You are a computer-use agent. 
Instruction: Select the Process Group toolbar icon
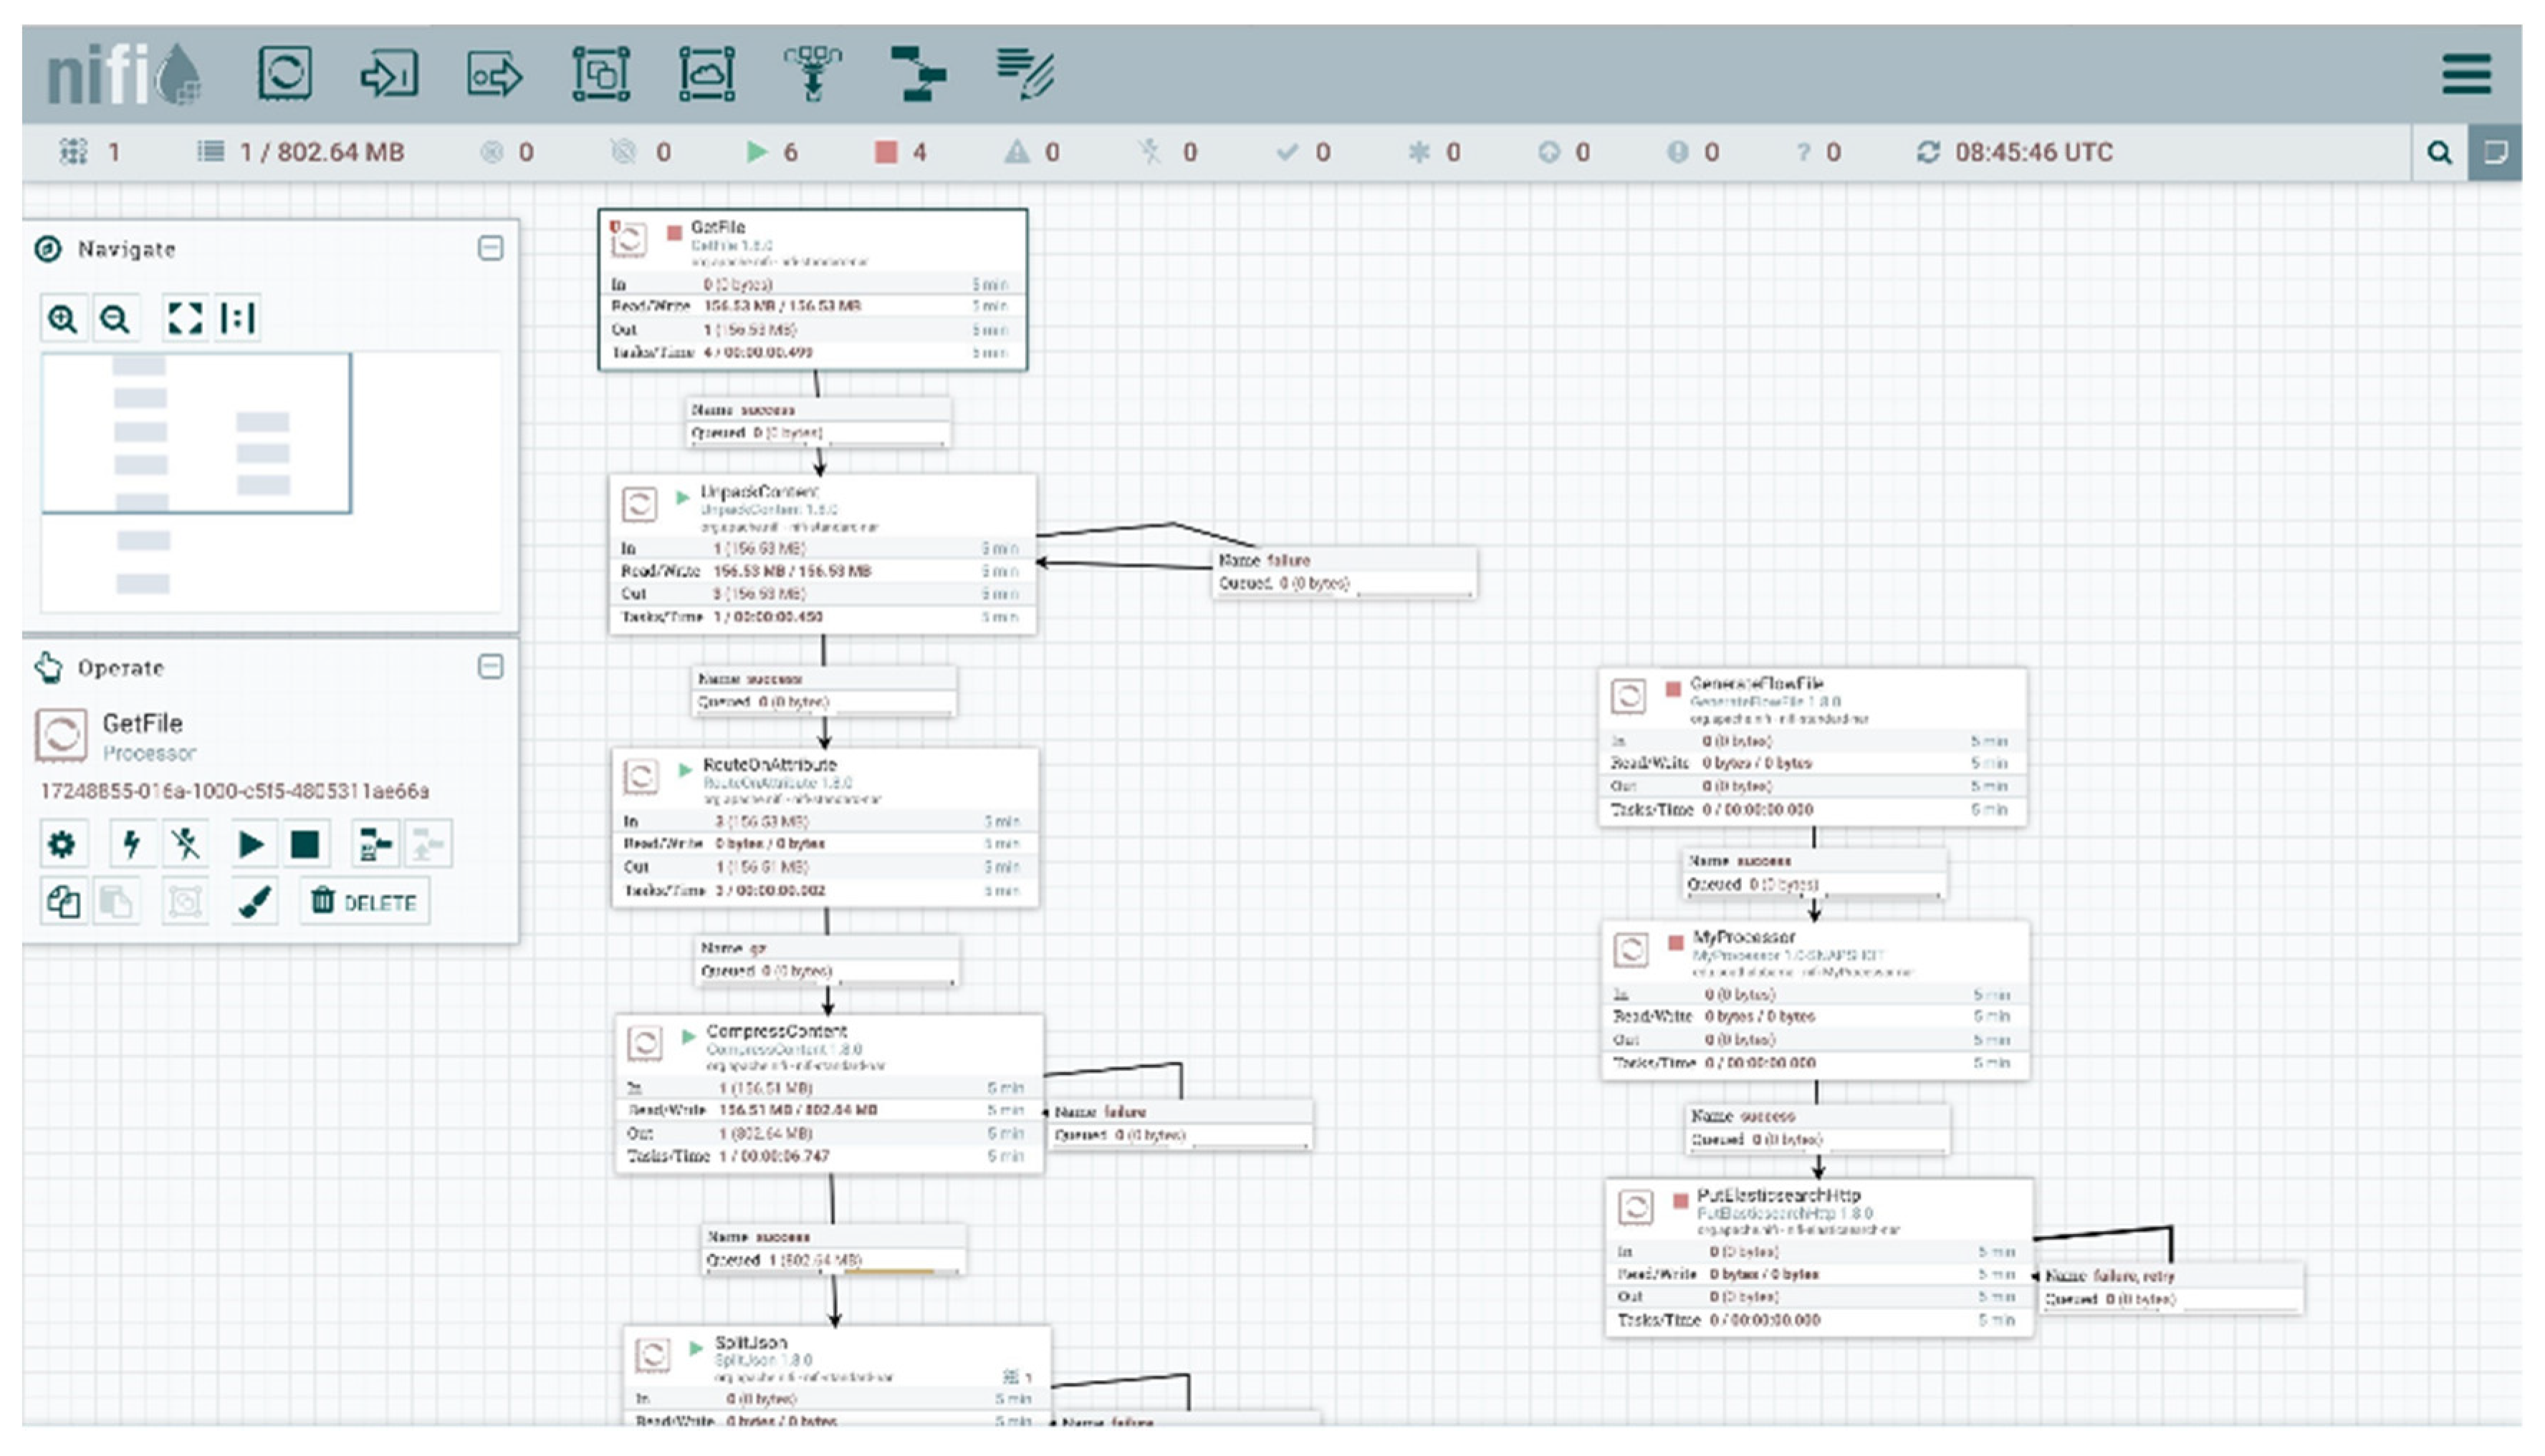click(x=600, y=74)
